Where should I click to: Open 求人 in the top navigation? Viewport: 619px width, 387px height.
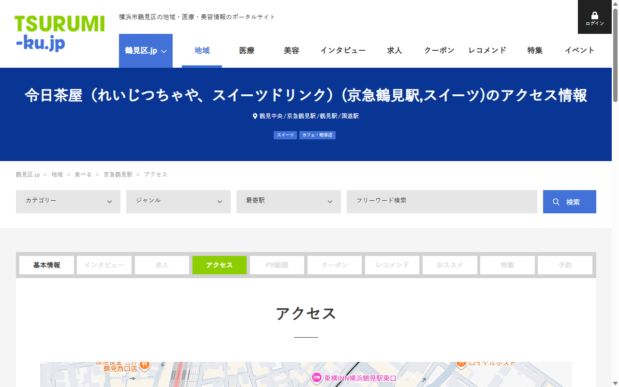point(395,50)
